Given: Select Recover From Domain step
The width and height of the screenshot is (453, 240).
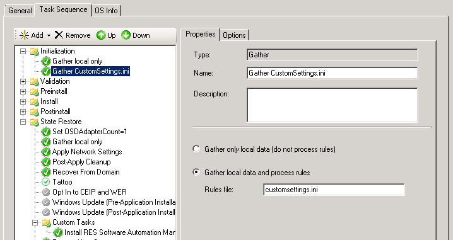Looking at the screenshot, I should point(86,172).
